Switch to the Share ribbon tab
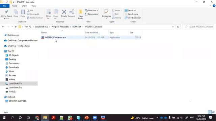216x121 pixels. [x=24, y=6]
